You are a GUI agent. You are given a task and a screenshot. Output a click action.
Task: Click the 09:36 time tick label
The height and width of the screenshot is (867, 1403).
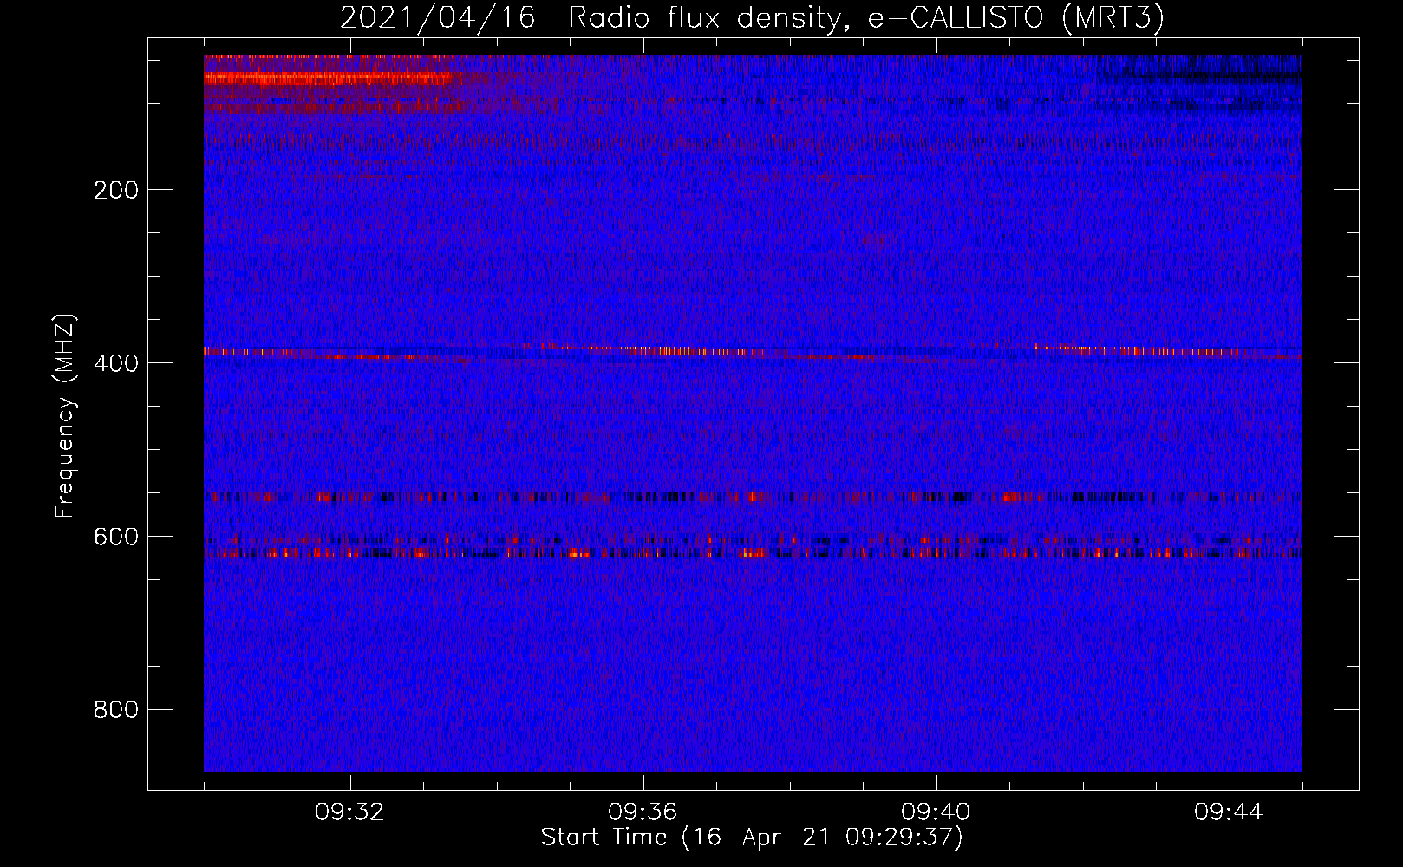[x=643, y=812]
